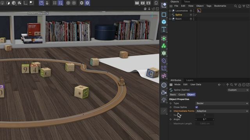Open the User Data menu

tap(196, 85)
